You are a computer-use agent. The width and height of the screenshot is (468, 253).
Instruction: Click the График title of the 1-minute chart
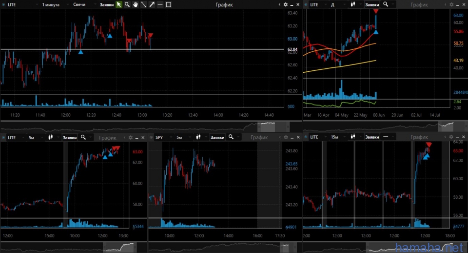click(x=224, y=4)
